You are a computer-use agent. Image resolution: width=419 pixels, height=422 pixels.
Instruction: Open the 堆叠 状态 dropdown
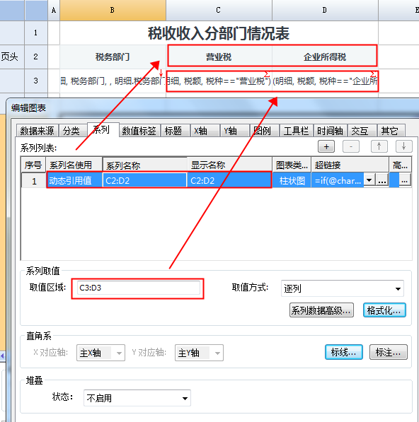[x=137, y=398]
